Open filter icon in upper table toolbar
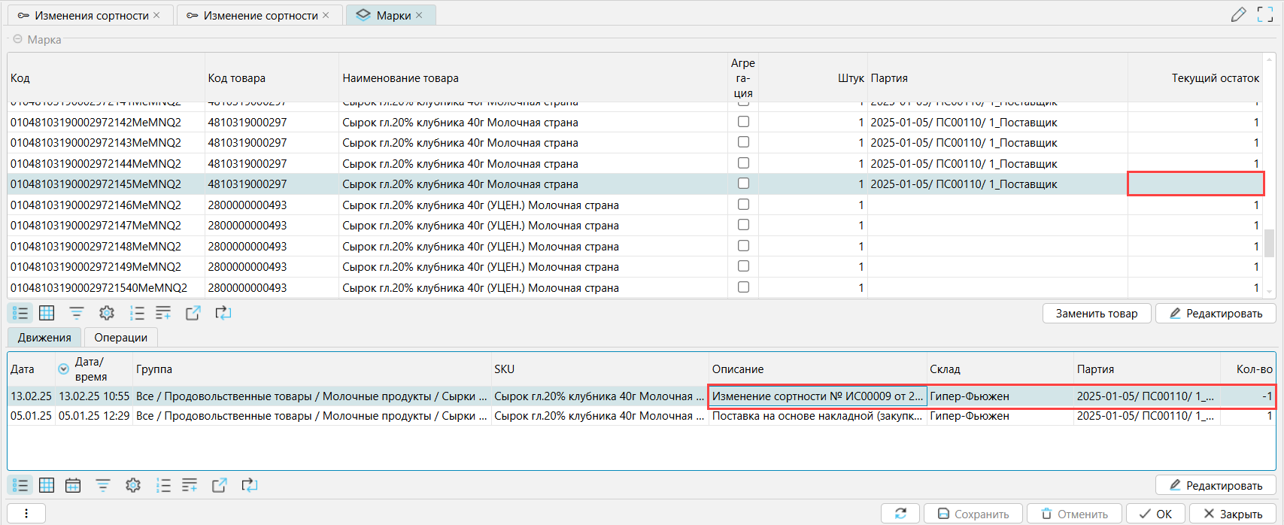Viewport: 1284px width, 525px height. 76,313
